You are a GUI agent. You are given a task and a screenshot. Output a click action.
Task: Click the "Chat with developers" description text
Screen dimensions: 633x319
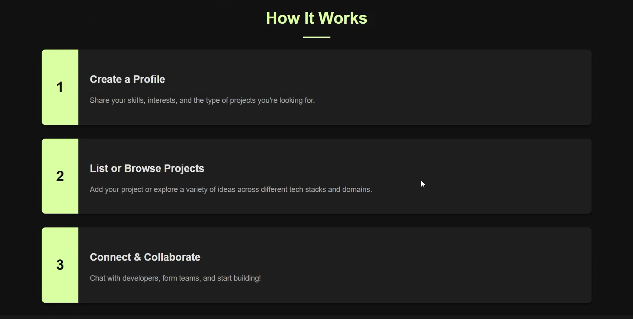pyautogui.click(x=175, y=278)
